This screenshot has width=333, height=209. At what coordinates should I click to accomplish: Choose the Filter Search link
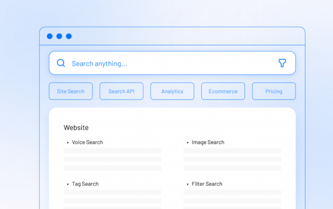207,184
